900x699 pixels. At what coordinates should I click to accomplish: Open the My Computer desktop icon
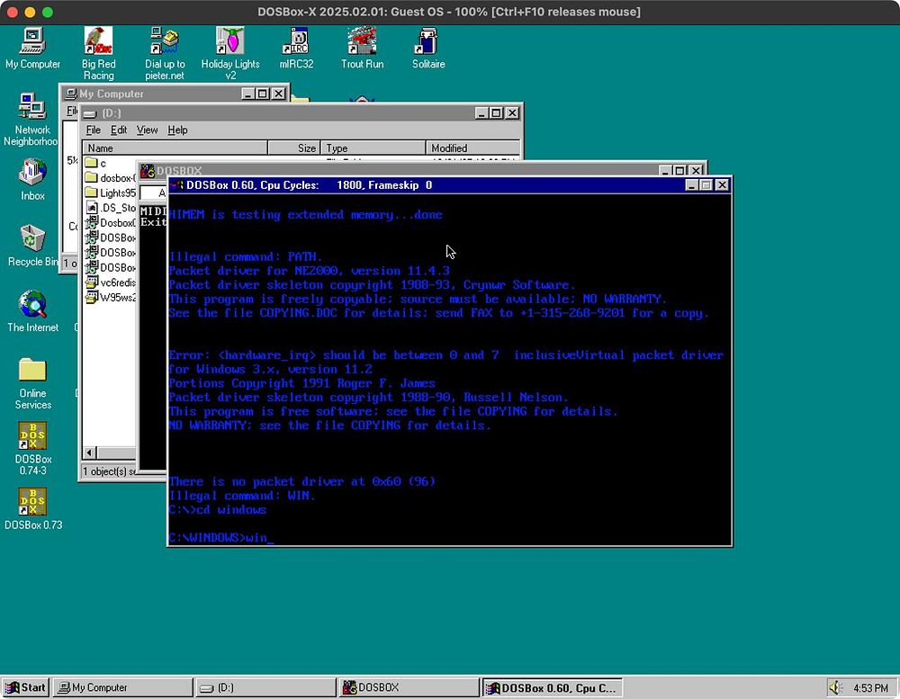tap(32, 41)
